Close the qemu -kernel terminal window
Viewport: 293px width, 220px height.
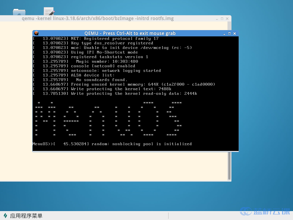[227, 19]
